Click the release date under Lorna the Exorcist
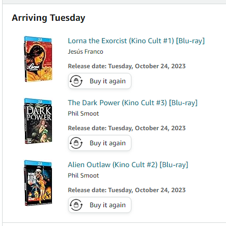The height and width of the screenshot is (226, 226). [x=127, y=66]
